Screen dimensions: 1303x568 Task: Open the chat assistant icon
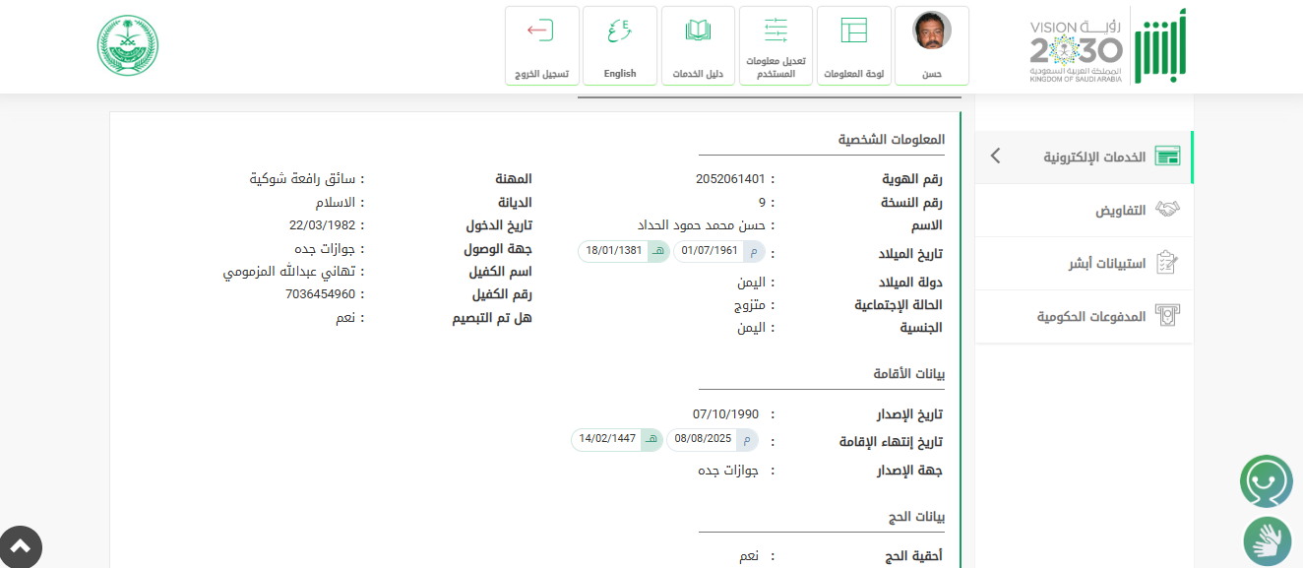coord(1266,481)
